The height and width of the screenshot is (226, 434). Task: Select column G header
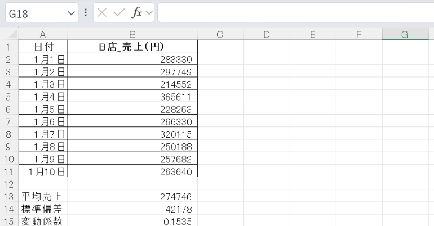(405, 34)
